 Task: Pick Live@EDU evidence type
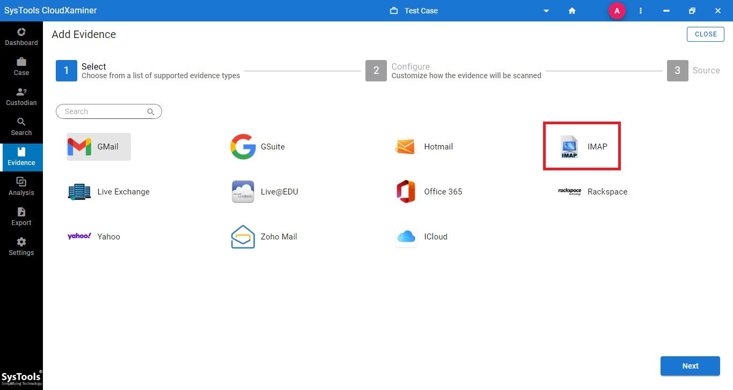click(265, 192)
